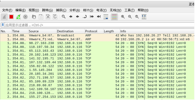
Task: Select the packet from 1.55.145.204
Action: pyautogui.click(x=97, y=70)
